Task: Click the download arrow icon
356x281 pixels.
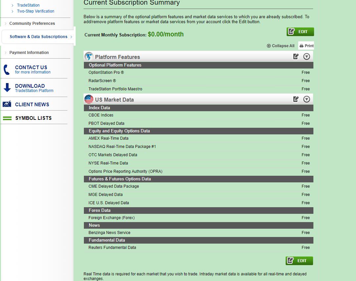Action: point(7,88)
